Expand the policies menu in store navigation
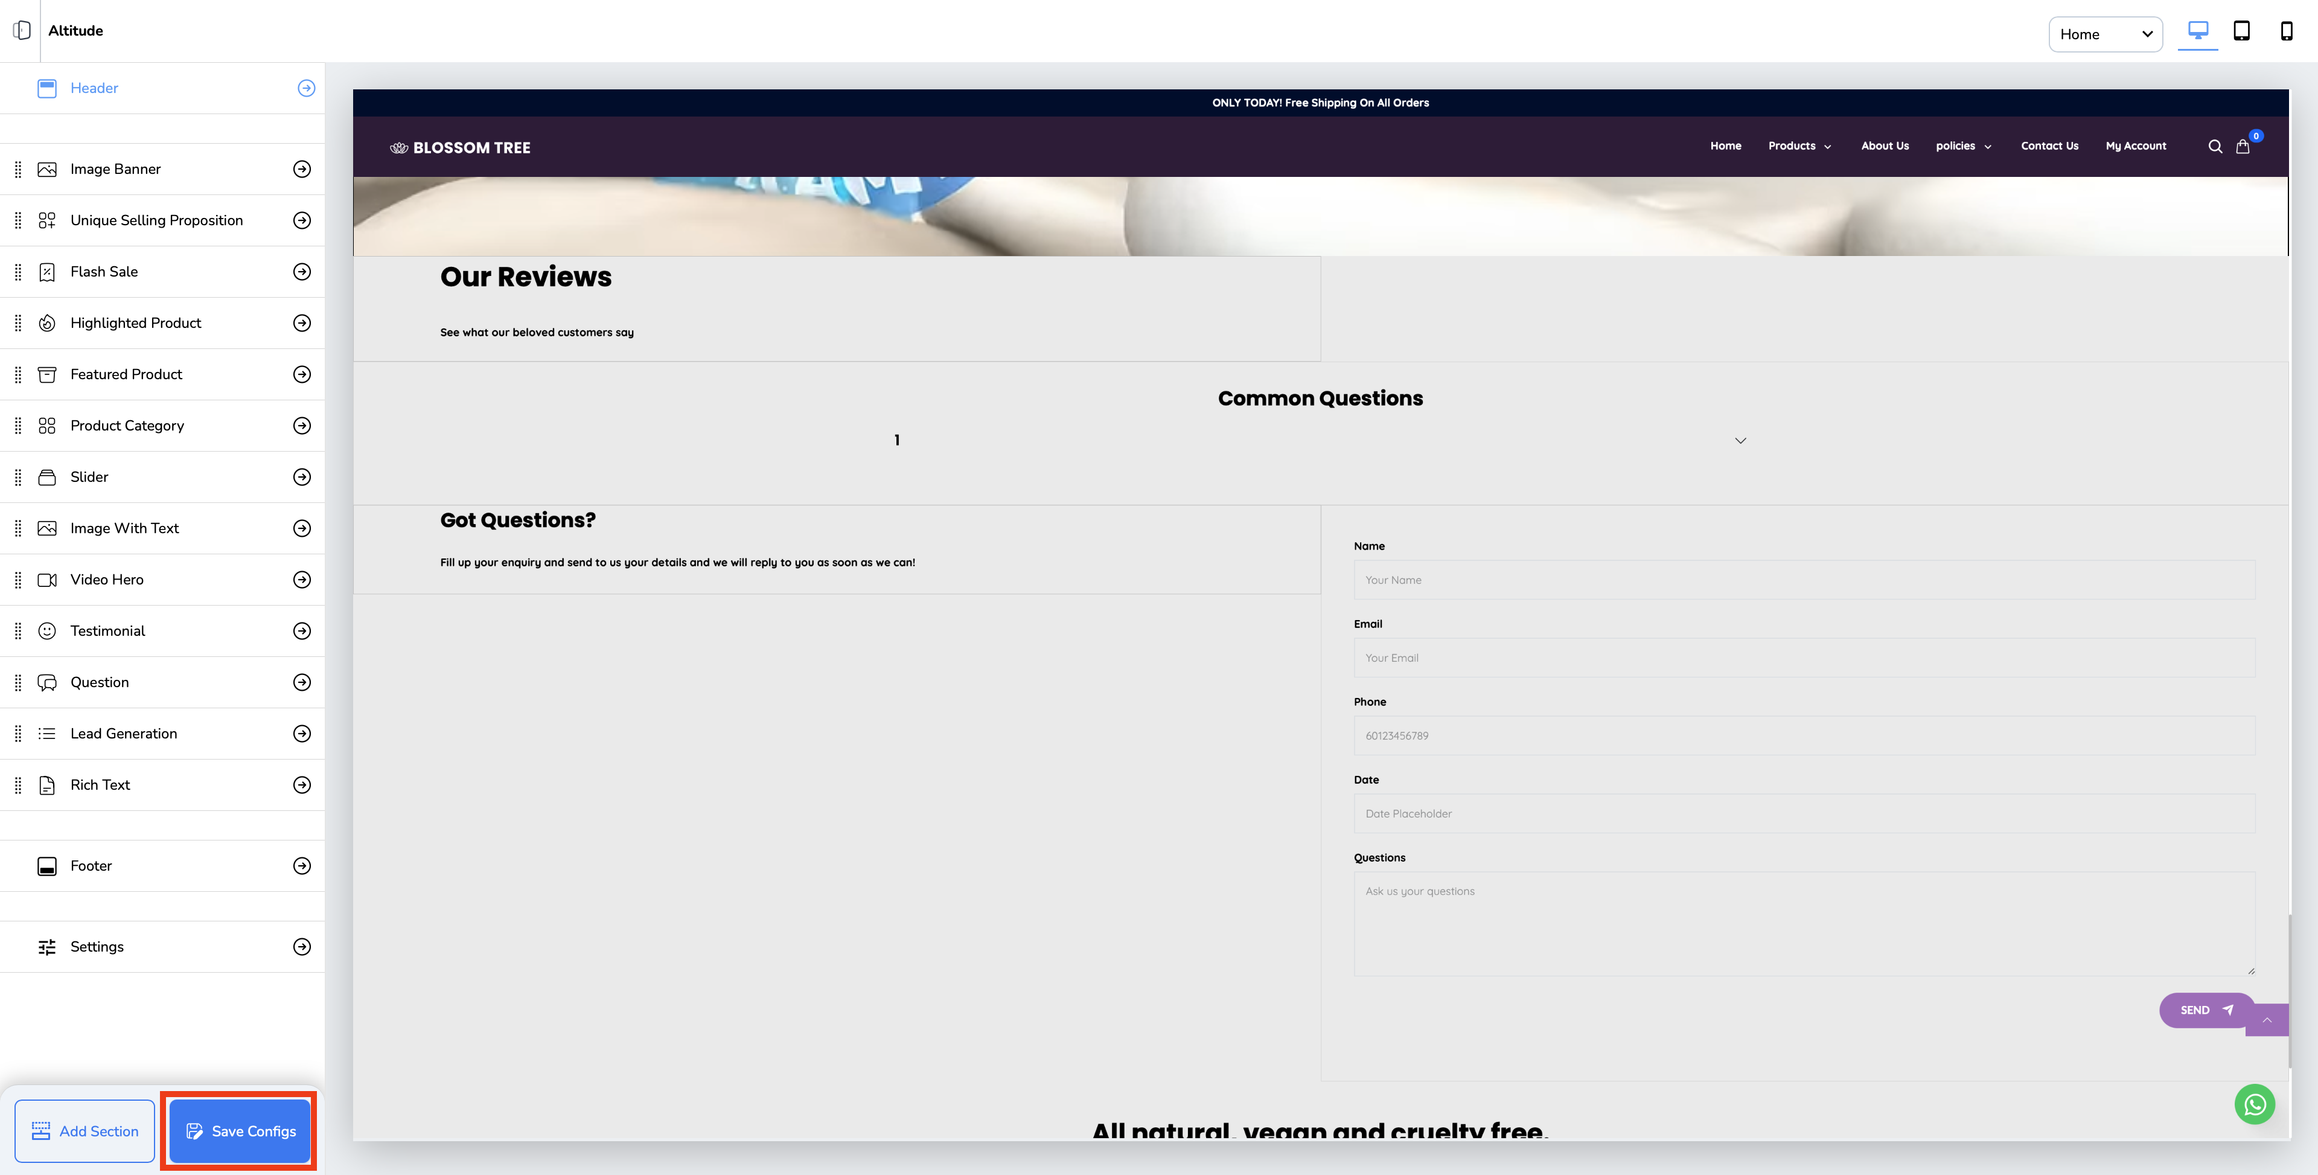Viewport: 2318px width, 1175px height. click(x=1964, y=146)
